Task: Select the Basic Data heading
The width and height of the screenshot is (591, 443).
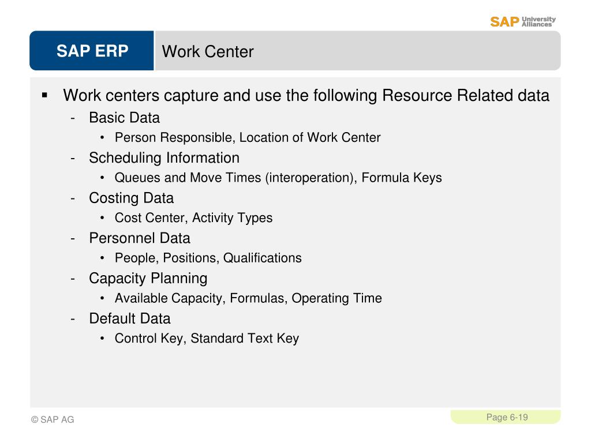Action: point(125,118)
